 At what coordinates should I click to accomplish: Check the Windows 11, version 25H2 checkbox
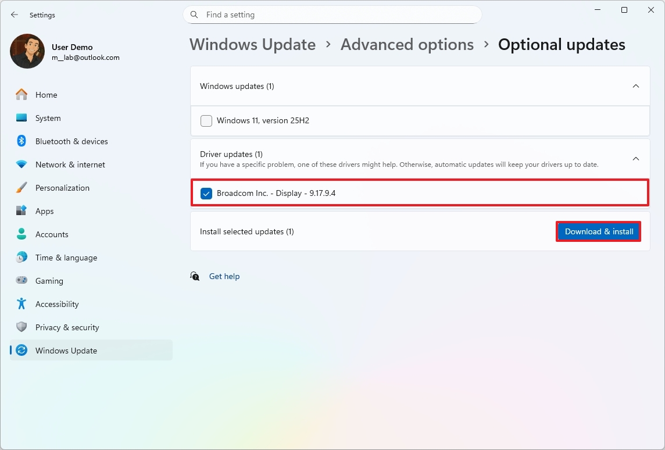(206, 120)
